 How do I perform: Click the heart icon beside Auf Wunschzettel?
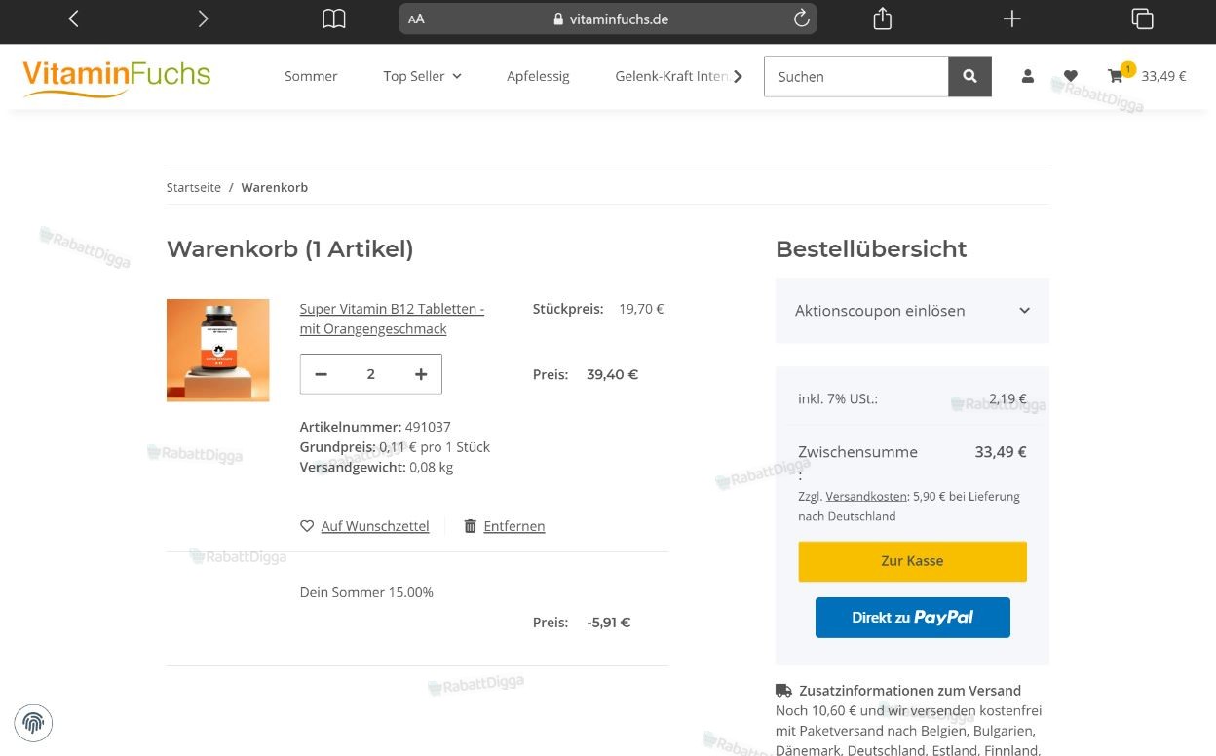307,526
